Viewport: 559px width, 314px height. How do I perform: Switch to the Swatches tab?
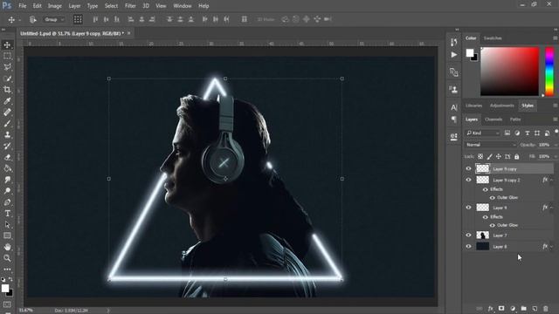tap(493, 38)
